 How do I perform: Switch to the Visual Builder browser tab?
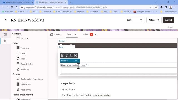click(x=18, y=2)
